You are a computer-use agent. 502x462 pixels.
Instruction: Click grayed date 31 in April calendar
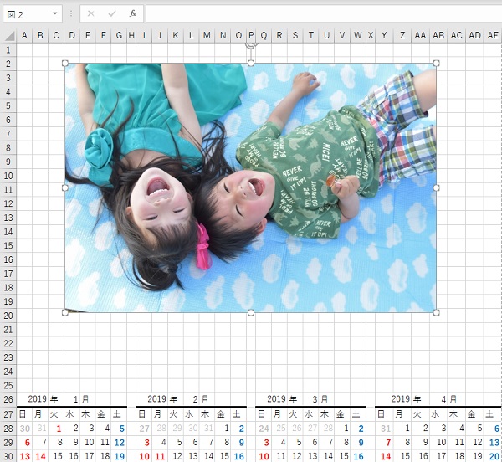386,429
